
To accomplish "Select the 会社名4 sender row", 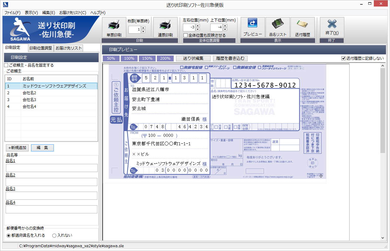I will [x=51, y=106].
